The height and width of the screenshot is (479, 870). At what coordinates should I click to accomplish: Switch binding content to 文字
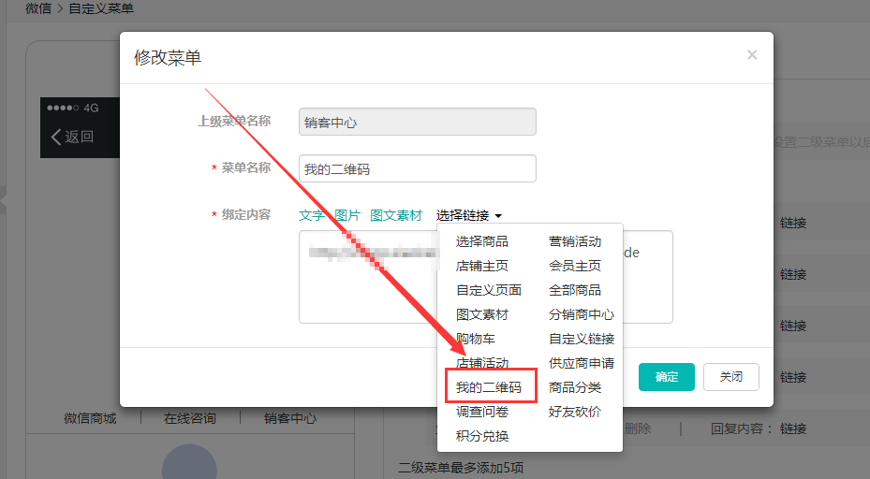click(312, 215)
